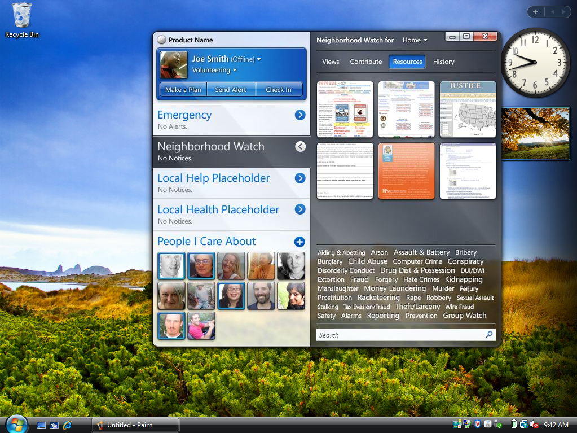Open the orange resource document thumbnail
Screen dimensions: 577x433
click(406, 171)
